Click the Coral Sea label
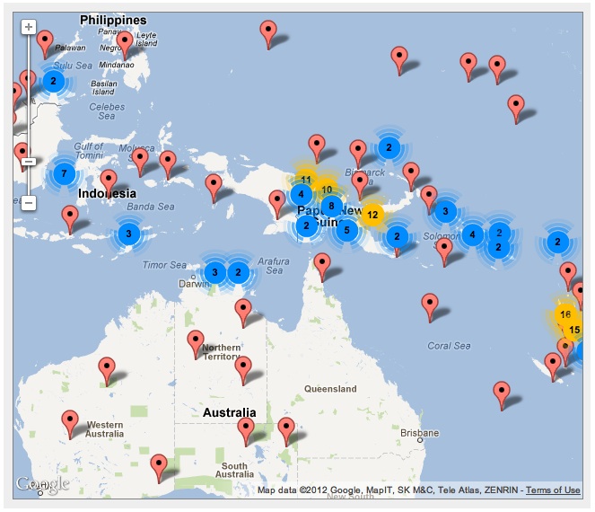Screen dimensions: 595x512 tap(449, 346)
